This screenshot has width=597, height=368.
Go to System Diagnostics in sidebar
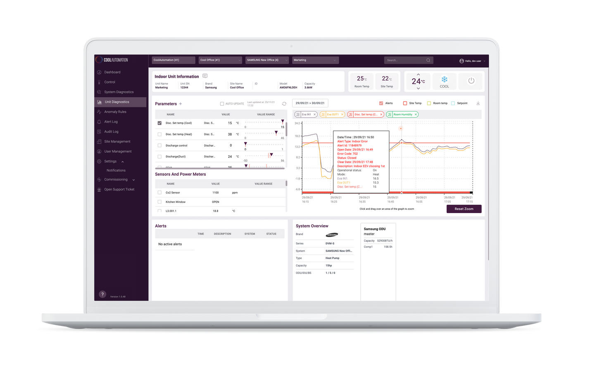(x=119, y=92)
